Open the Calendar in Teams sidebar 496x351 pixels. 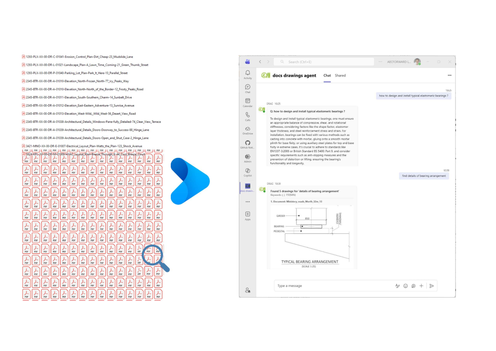(x=247, y=103)
